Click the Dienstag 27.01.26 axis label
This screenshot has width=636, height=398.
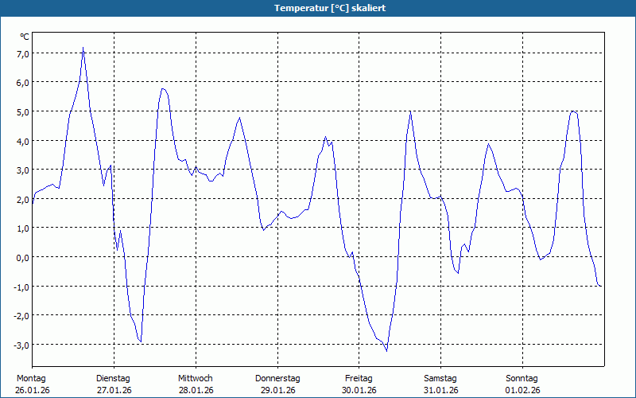coord(114,384)
